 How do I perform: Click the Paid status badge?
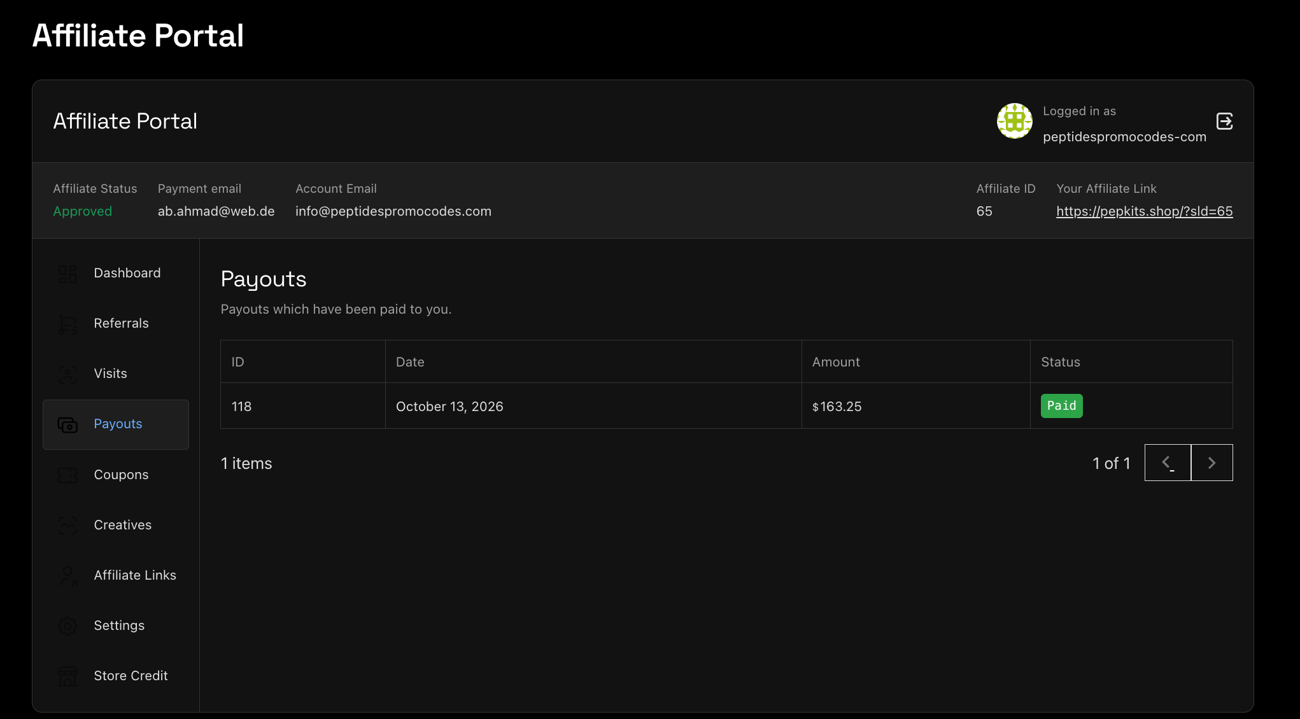tap(1062, 406)
